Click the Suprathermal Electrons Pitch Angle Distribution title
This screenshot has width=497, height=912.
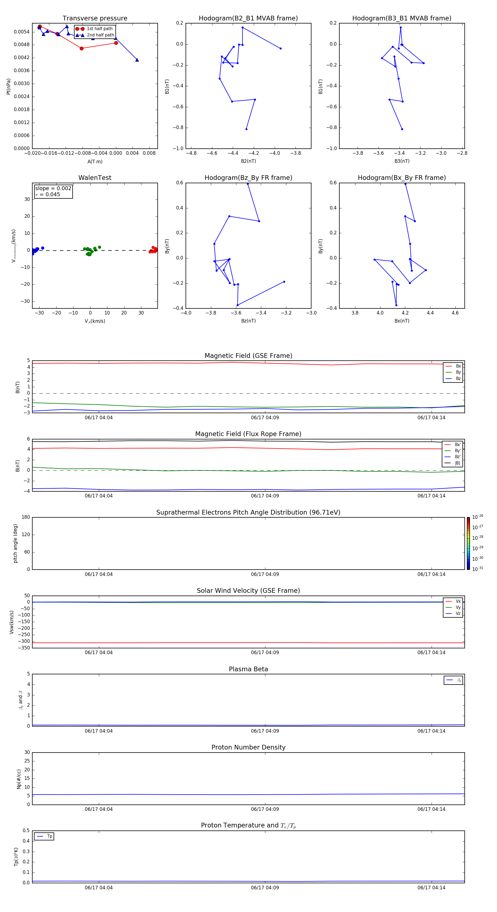pyautogui.click(x=248, y=513)
